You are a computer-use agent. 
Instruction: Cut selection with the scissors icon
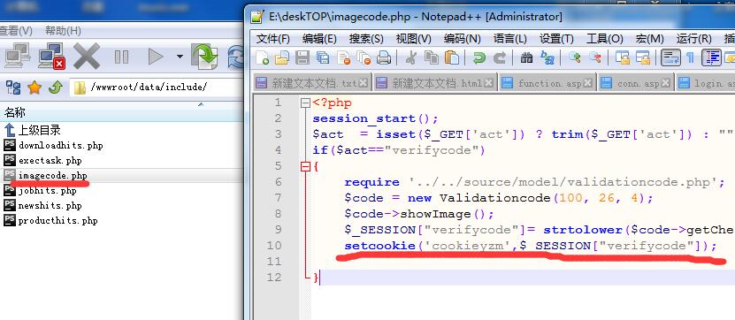tap(410, 57)
